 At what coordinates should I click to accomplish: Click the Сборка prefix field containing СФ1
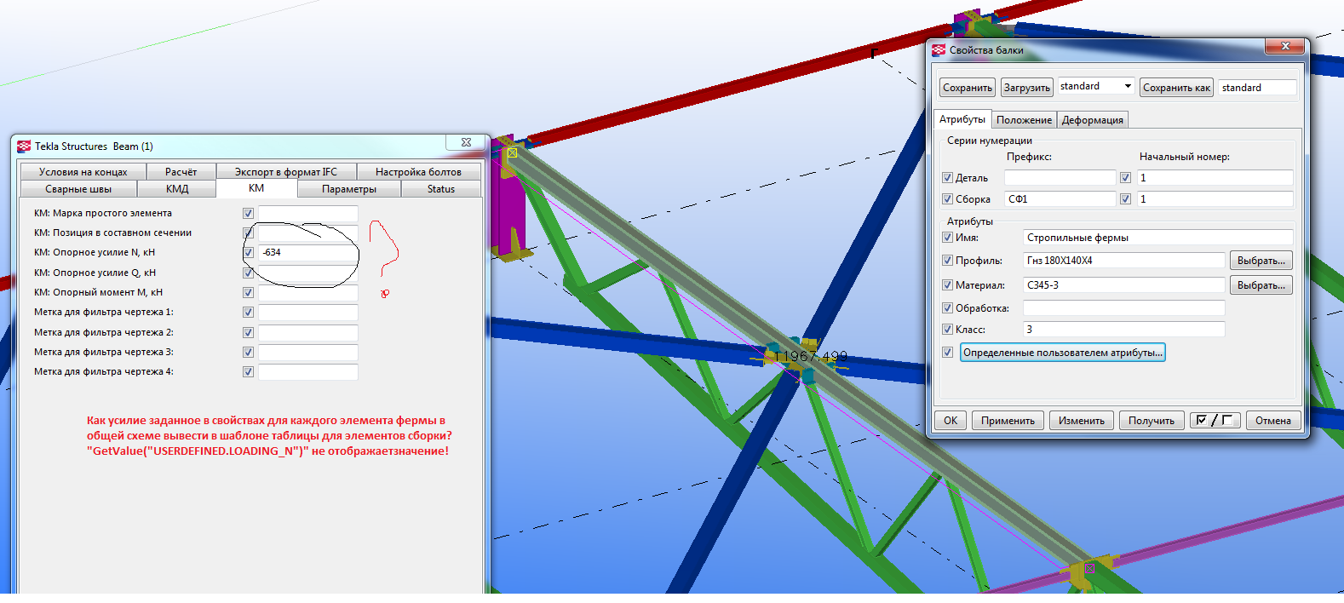click(x=1059, y=199)
